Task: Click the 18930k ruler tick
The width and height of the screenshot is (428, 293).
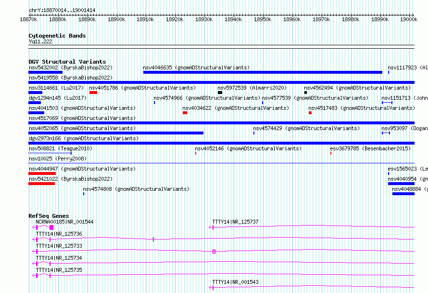Action: coord(204,19)
